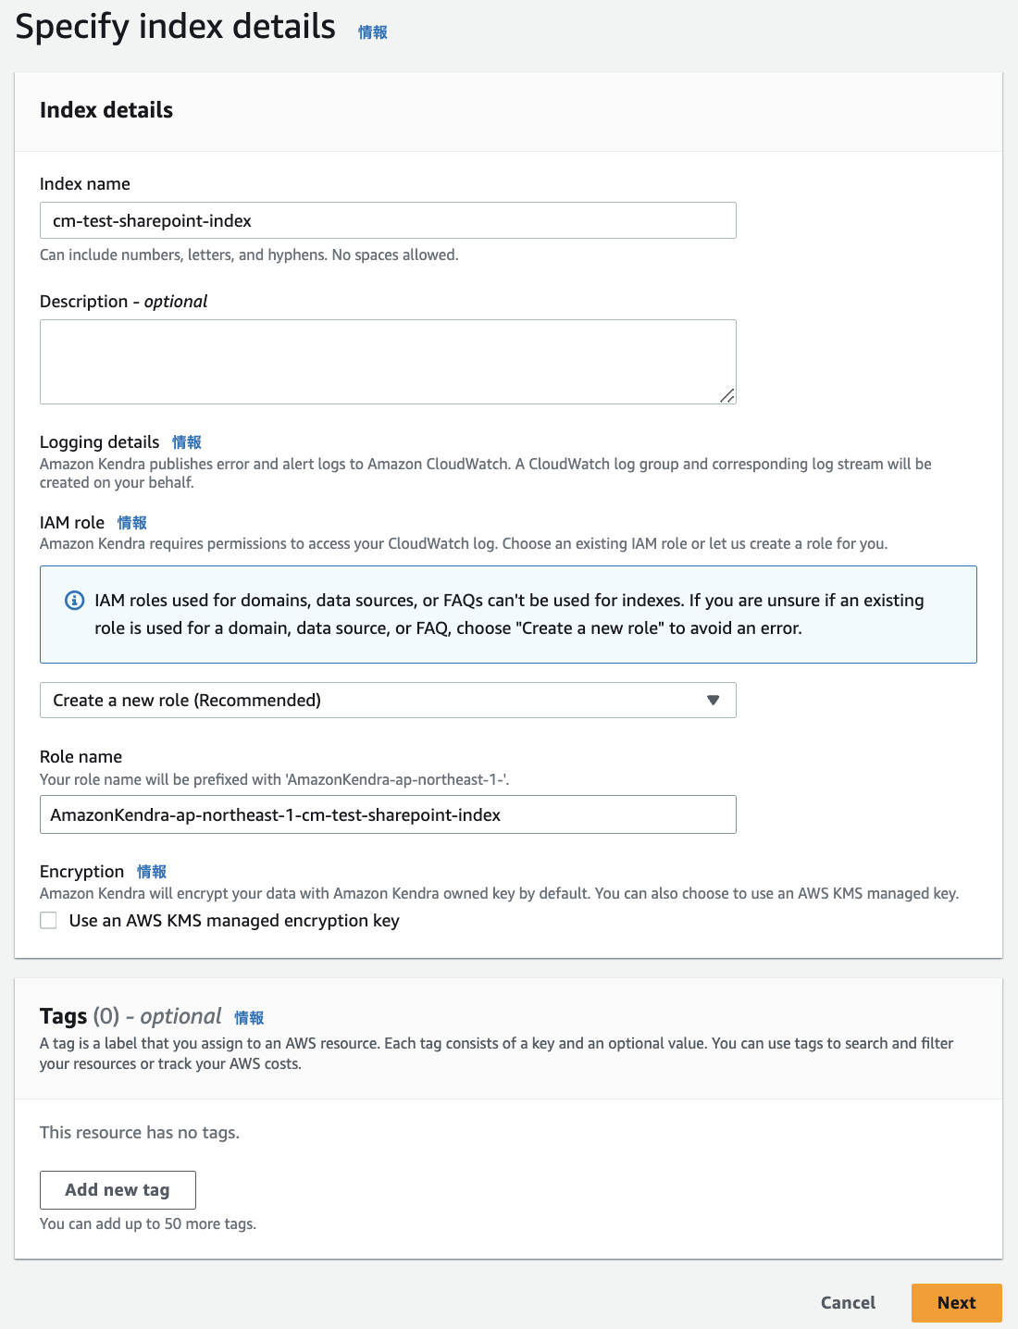Cancel index creation
The height and width of the screenshot is (1329, 1018).
[x=847, y=1302]
